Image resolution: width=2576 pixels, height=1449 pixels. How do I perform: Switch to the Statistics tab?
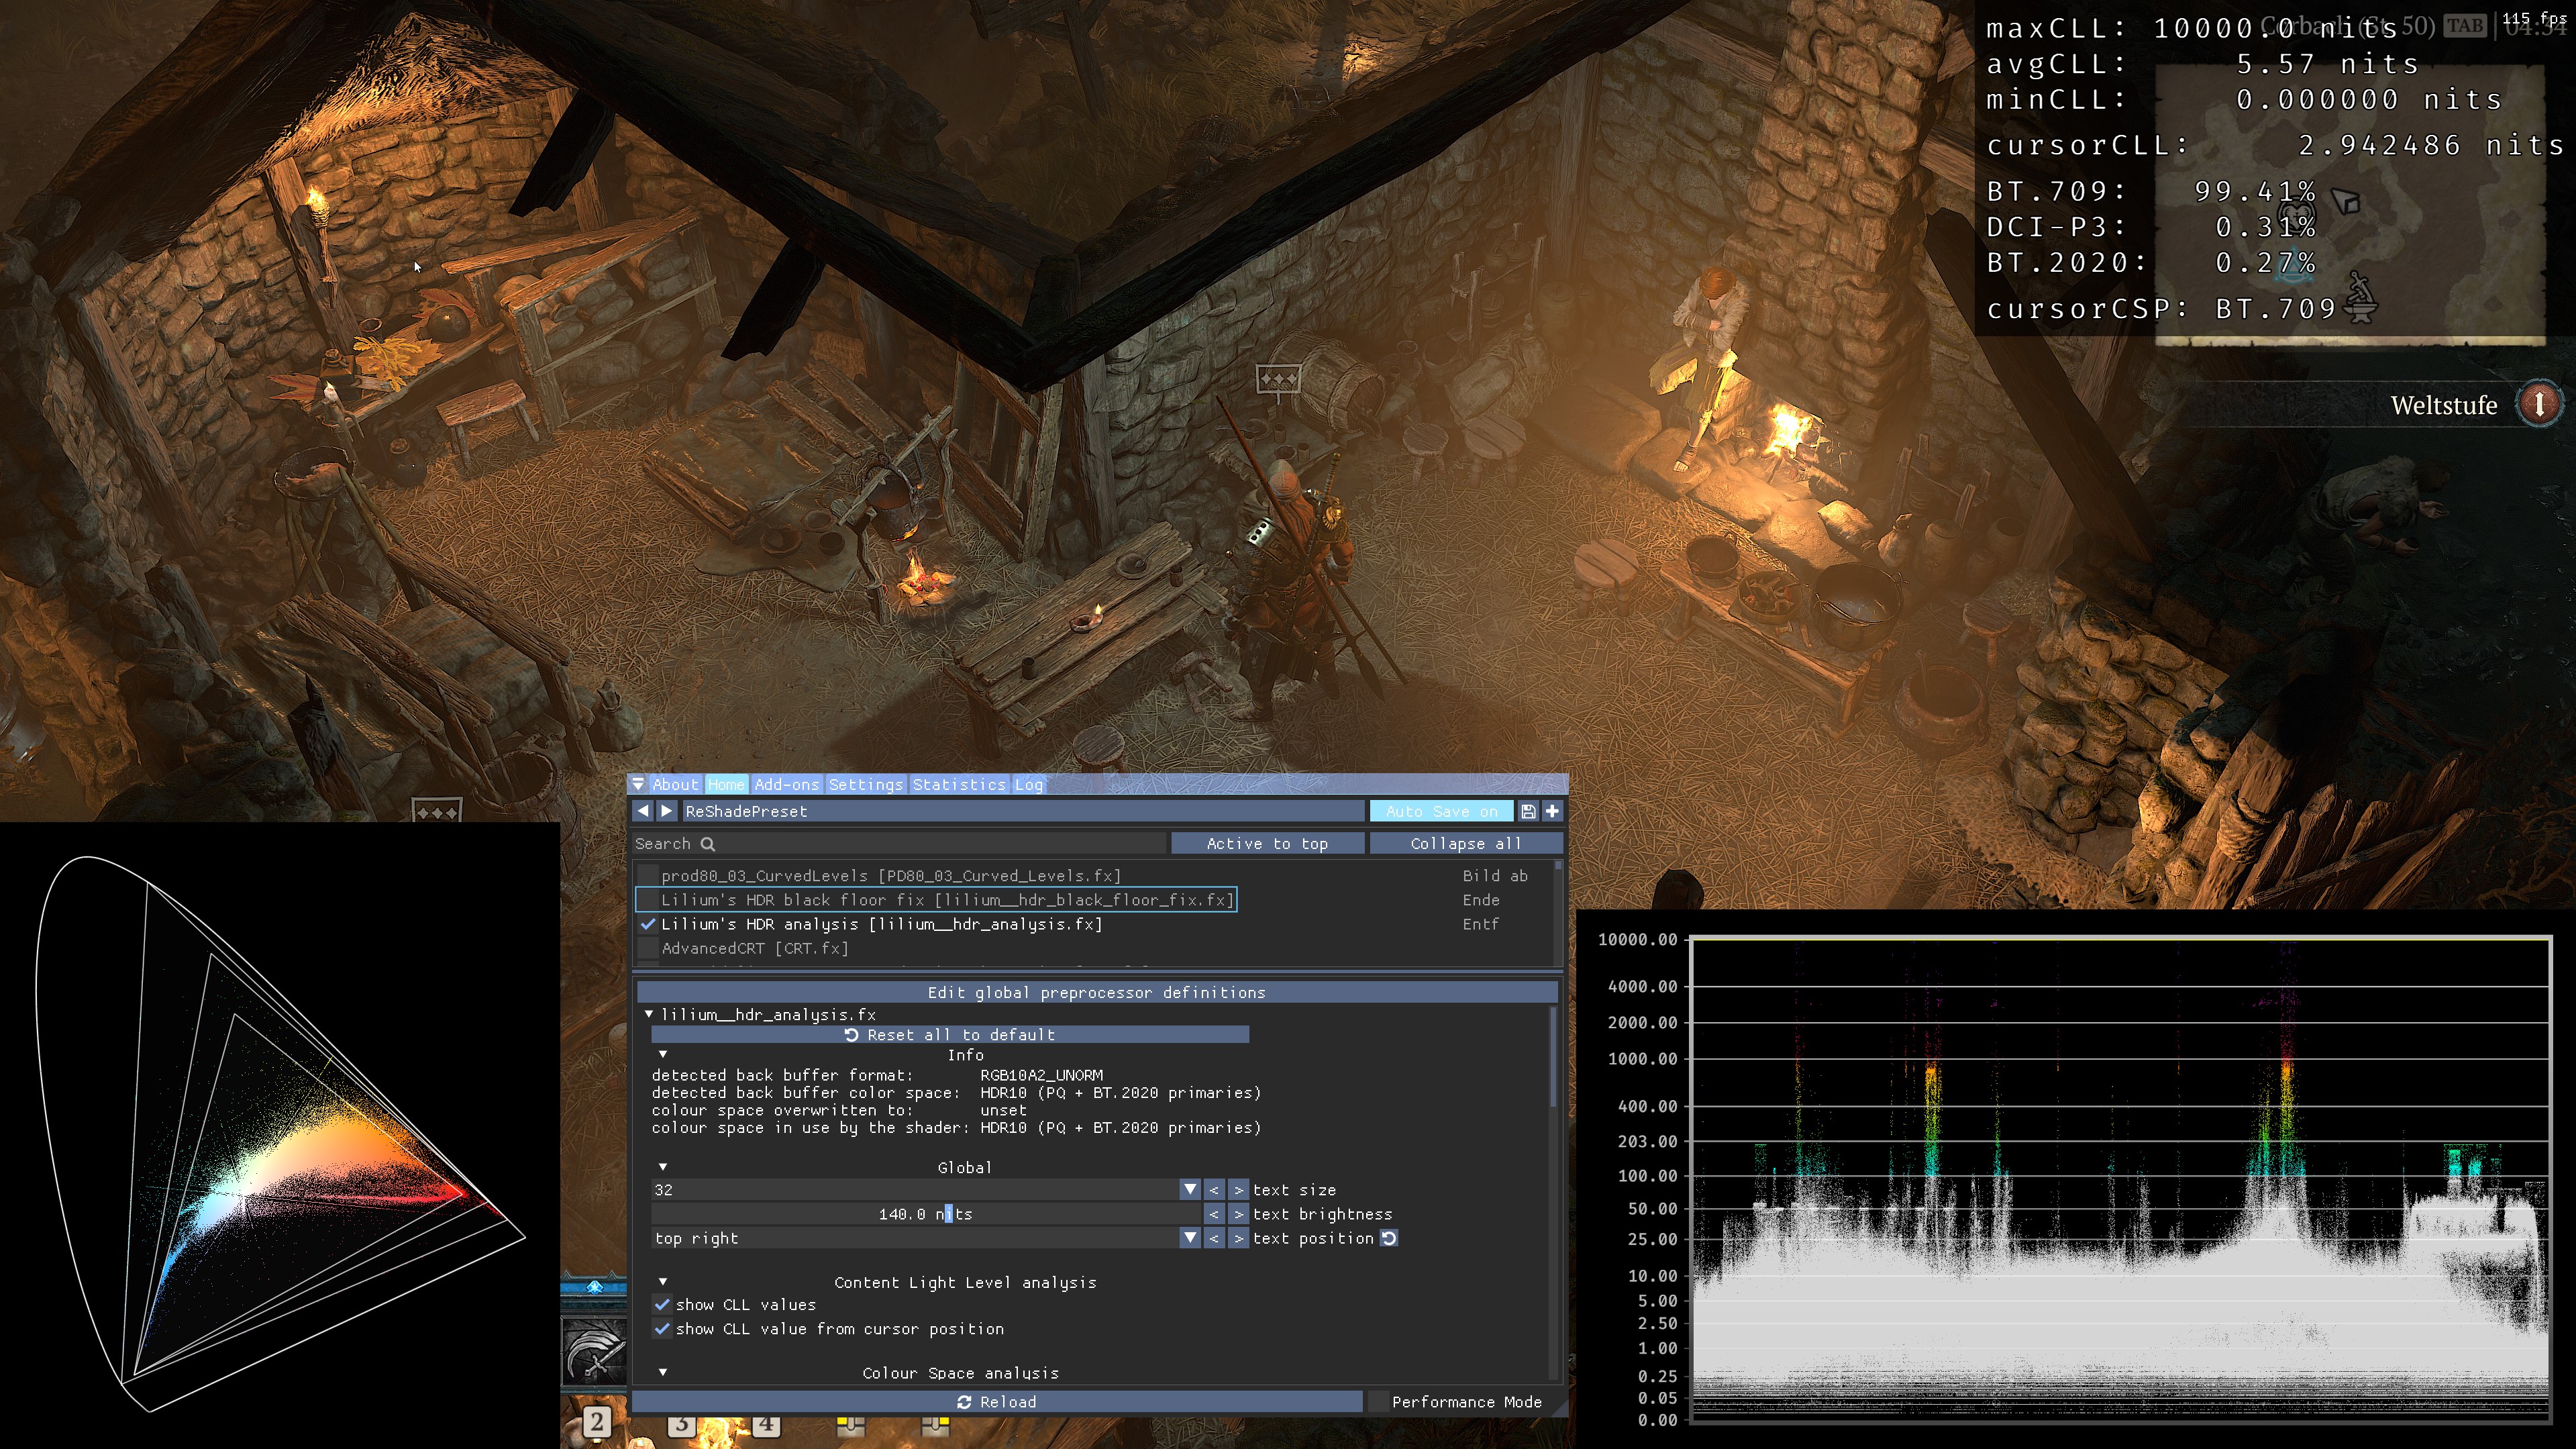(x=958, y=784)
